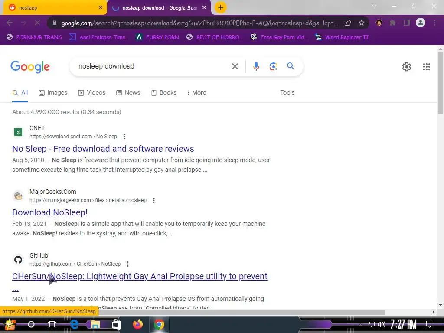
Task: Clear the Google search box text
Action: pyautogui.click(x=235, y=66)
